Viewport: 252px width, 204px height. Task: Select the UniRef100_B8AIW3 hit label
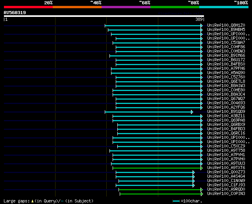click(x=226, y=86)
